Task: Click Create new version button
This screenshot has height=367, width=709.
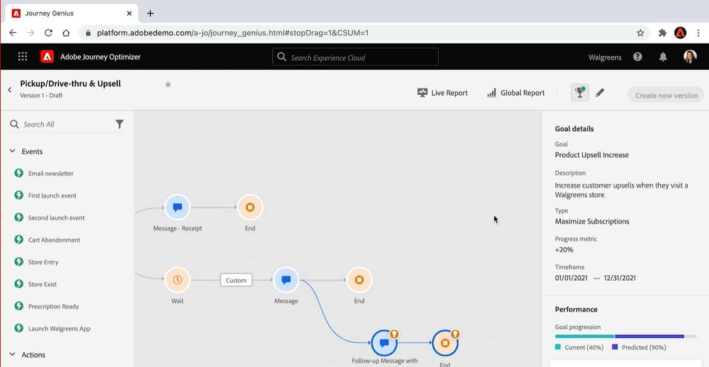Action: click(666, 95)
